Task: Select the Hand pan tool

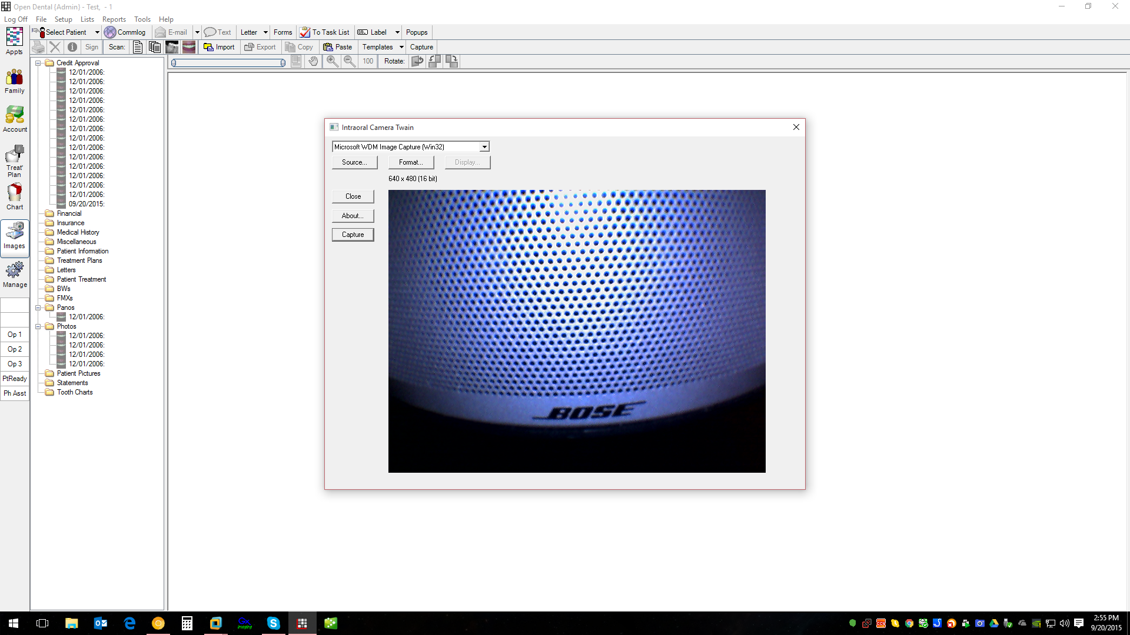Action: (313, 61)
